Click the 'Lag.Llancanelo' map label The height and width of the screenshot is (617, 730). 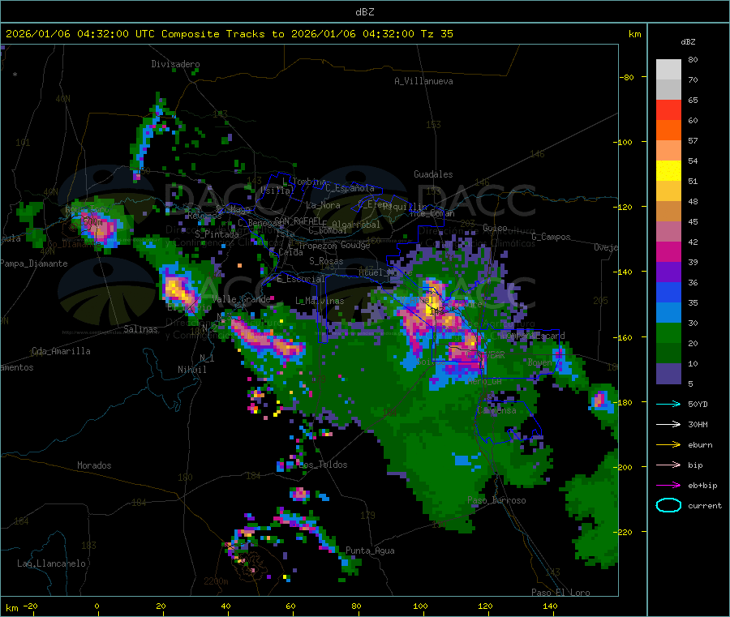[51, 563]
